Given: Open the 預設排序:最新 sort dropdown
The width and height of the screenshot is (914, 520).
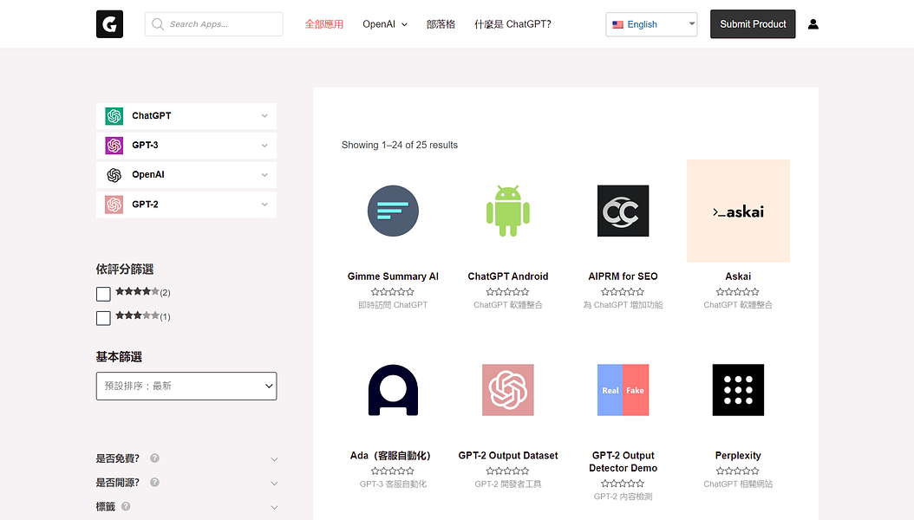Looking at the screenshot, I should tap(186, 386).
